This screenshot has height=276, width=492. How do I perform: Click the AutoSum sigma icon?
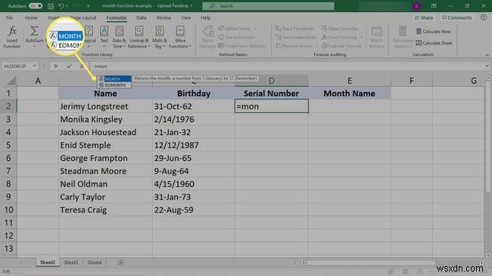[34, 31]
